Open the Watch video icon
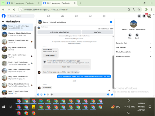The width and height of the screenshot is (155, 116). coord(76,16)
